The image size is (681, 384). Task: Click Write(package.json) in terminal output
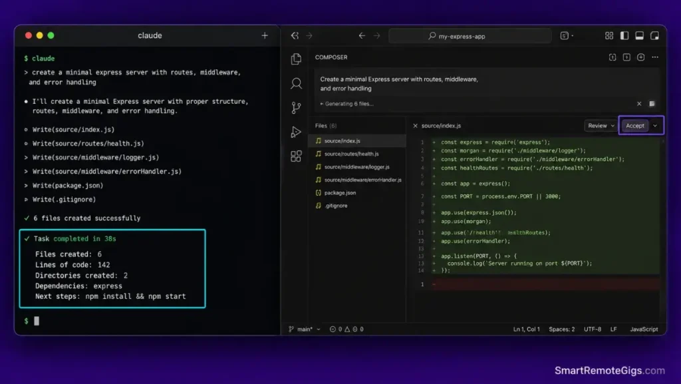pos(68,186)
